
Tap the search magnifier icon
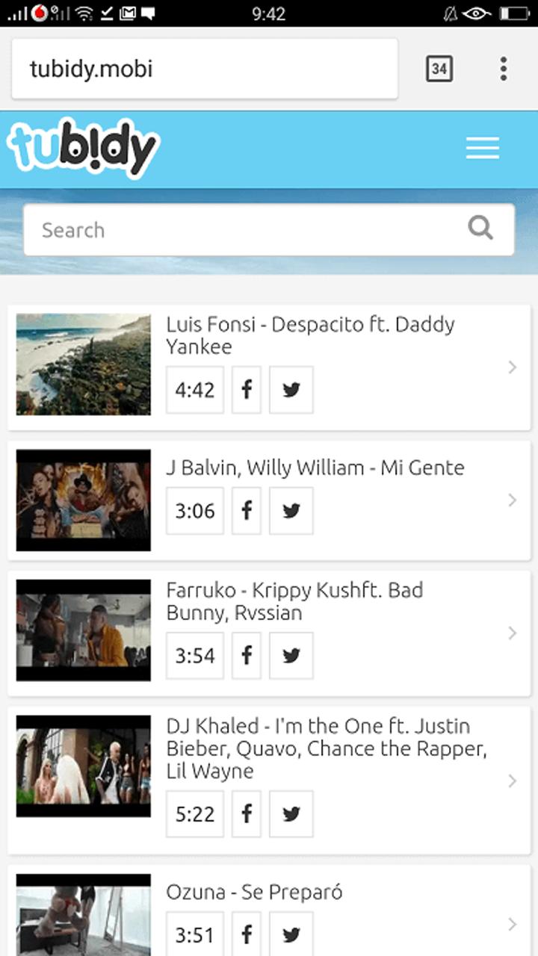[x=480, y=228]
